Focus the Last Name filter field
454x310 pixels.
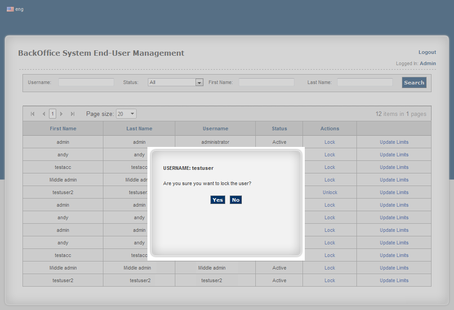pyautogui.click(x=365, y=82)
